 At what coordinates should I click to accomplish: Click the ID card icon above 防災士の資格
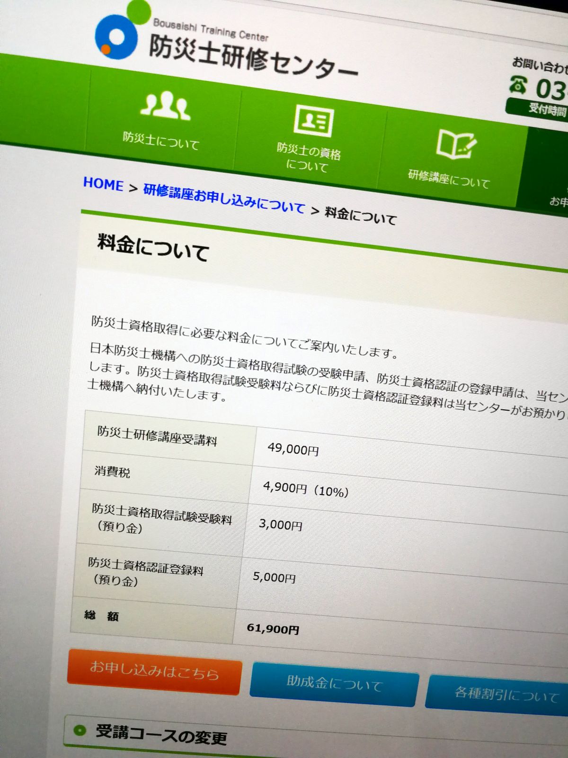[313, 121]
